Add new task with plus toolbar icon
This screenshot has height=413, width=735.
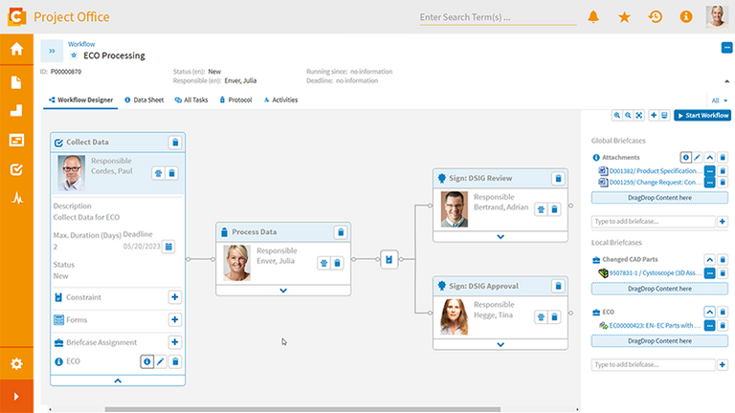654,115
